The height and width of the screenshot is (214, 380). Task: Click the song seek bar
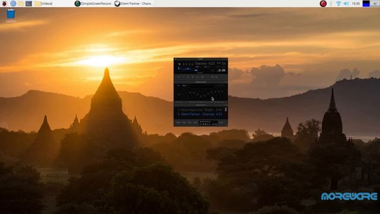(201, 73)
